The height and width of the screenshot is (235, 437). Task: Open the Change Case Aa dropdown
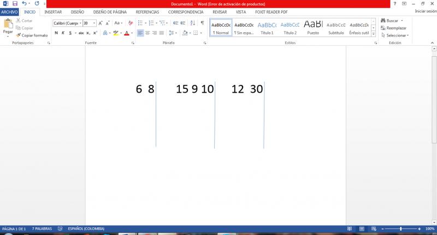118,23
